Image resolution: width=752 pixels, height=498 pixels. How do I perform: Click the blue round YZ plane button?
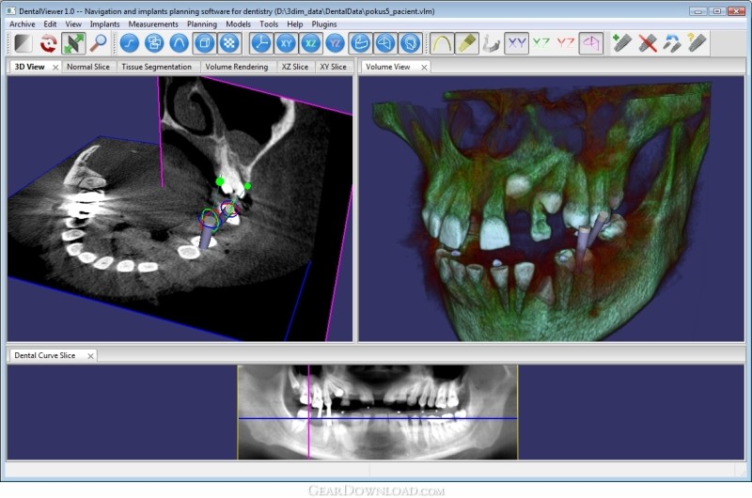(x=336, y=43)
